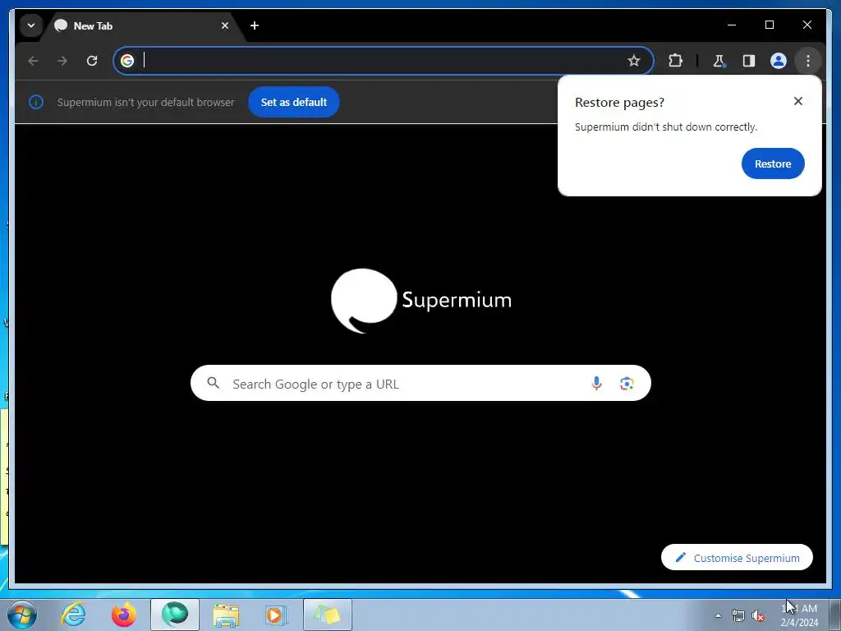
Task: Click the Supermium logo
Action: pyautogui.click(x=421, y=301)
